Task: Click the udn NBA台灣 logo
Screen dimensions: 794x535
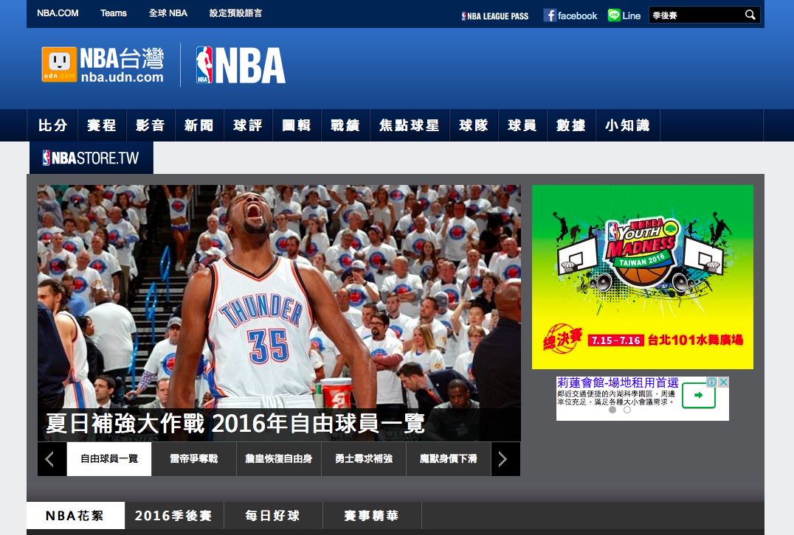Action: pos(103,65)
